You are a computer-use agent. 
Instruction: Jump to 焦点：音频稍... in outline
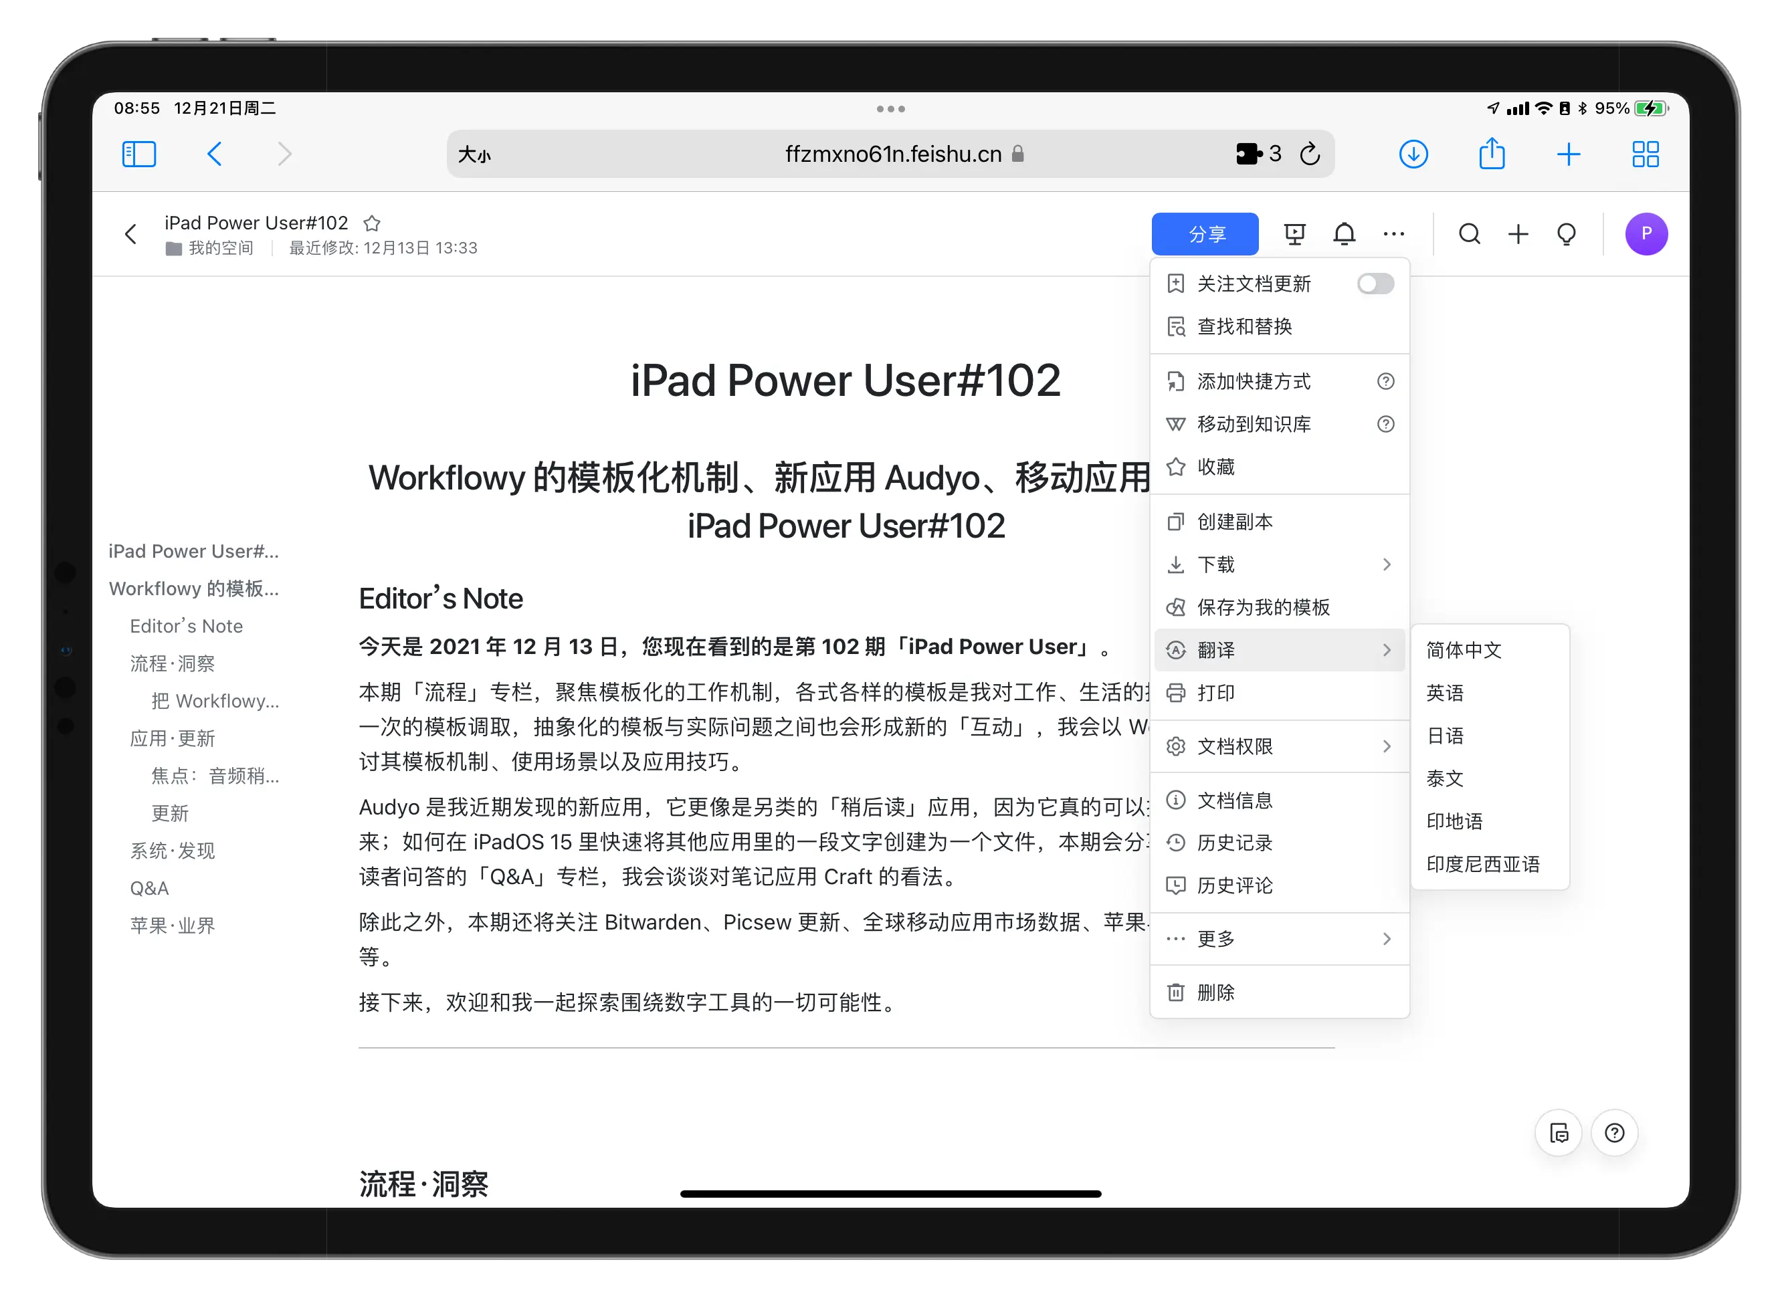(215, 776)
